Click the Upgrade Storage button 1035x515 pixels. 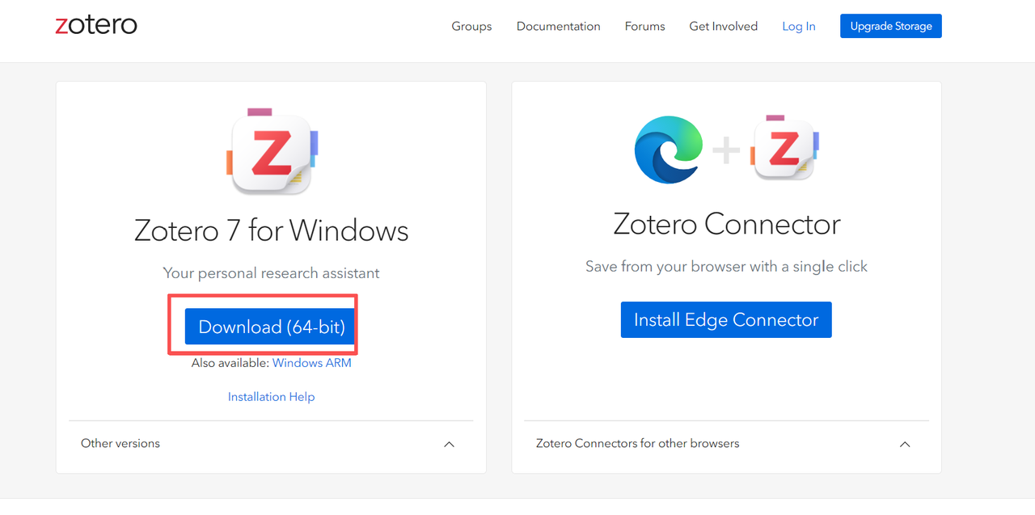click(x=891, y=26)
